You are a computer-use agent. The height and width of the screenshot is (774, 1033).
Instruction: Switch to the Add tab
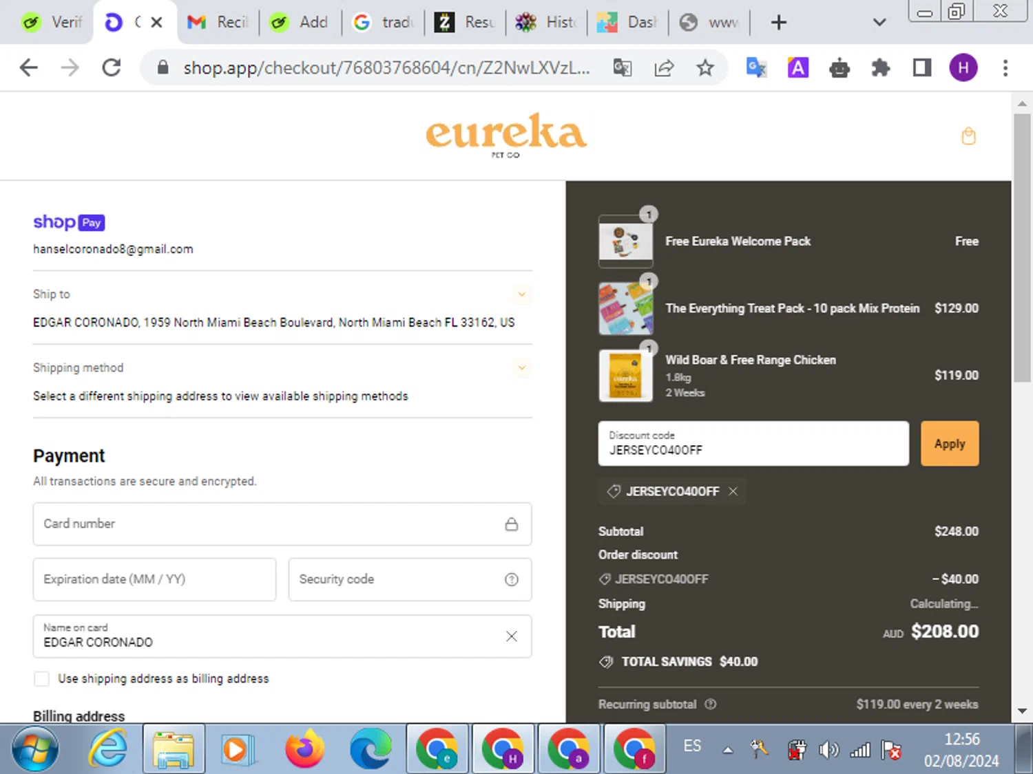300,23
